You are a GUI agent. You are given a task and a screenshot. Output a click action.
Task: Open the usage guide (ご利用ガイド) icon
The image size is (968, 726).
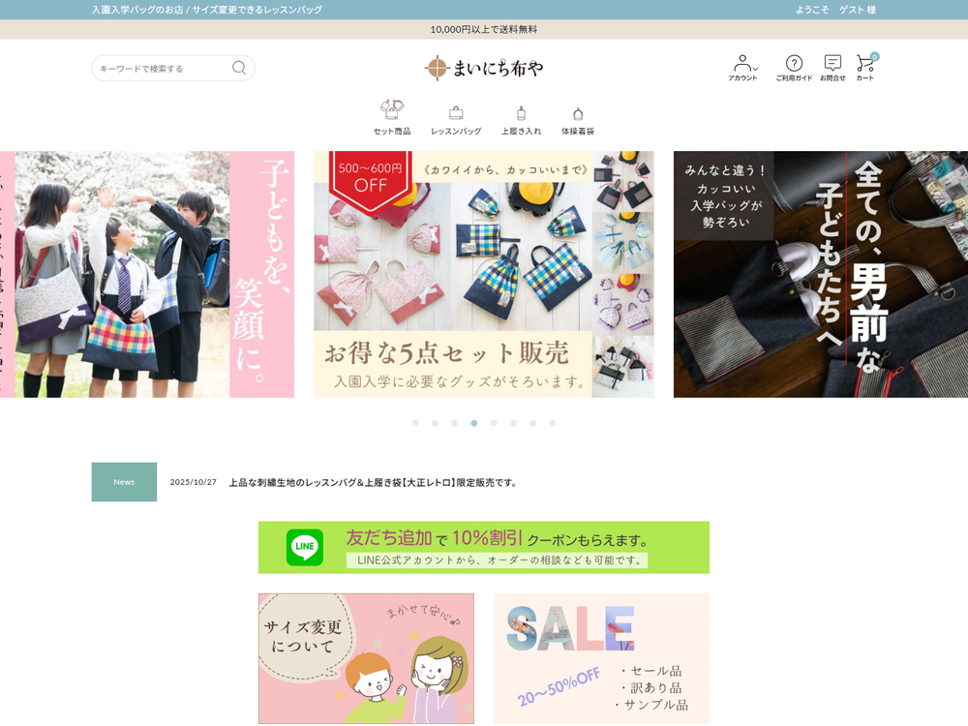(x=794, y=67)
